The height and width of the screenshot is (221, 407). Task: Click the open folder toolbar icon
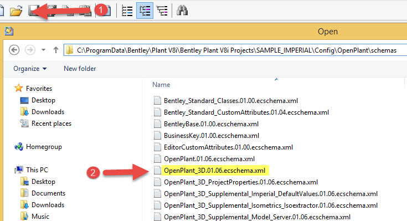[x=16, y=11]
